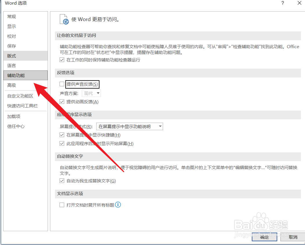305x245 pixels.
Task: Uncheck 提供动画反馈
Action: tap(62, 102)
